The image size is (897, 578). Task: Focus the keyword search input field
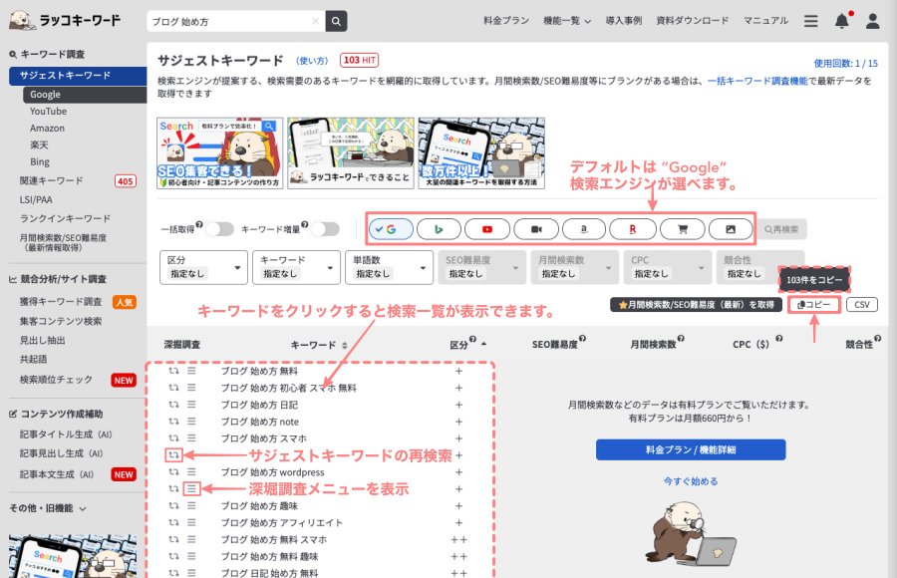click(236, 21)
